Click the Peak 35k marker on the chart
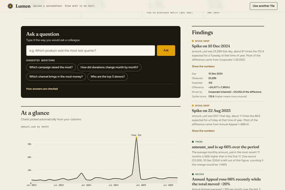 tap(136, 138)
